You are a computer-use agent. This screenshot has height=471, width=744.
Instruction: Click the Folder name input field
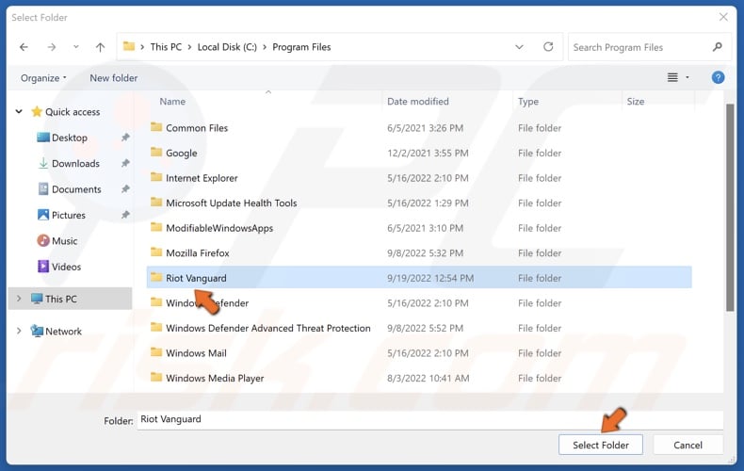coord(429,420)
